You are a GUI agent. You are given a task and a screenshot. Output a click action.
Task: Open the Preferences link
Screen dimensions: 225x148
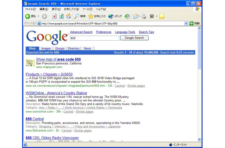pos(104,32)
